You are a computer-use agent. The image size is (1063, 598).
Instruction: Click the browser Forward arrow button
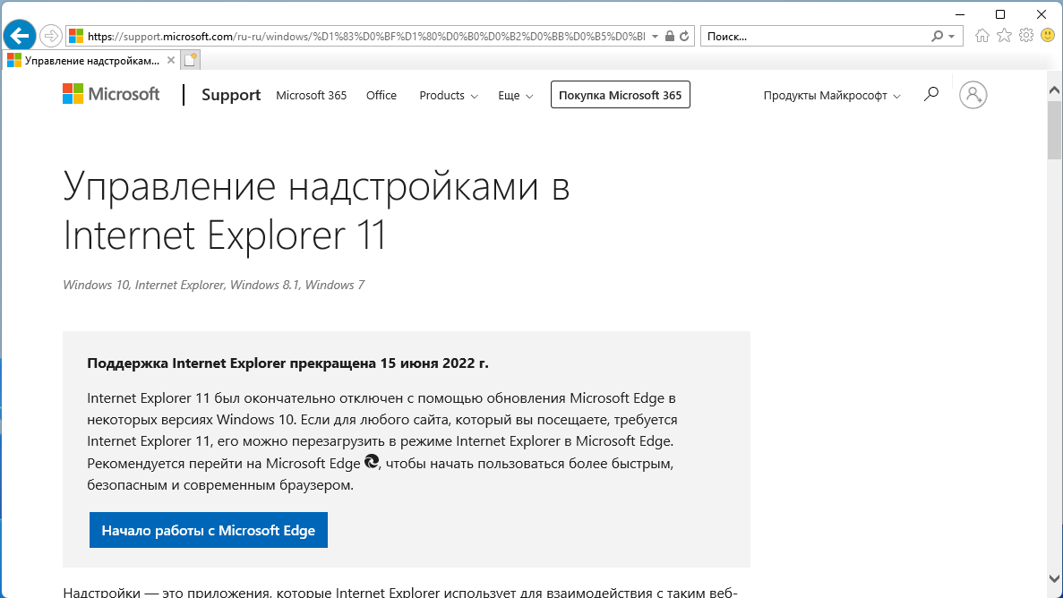pos(51,36)
